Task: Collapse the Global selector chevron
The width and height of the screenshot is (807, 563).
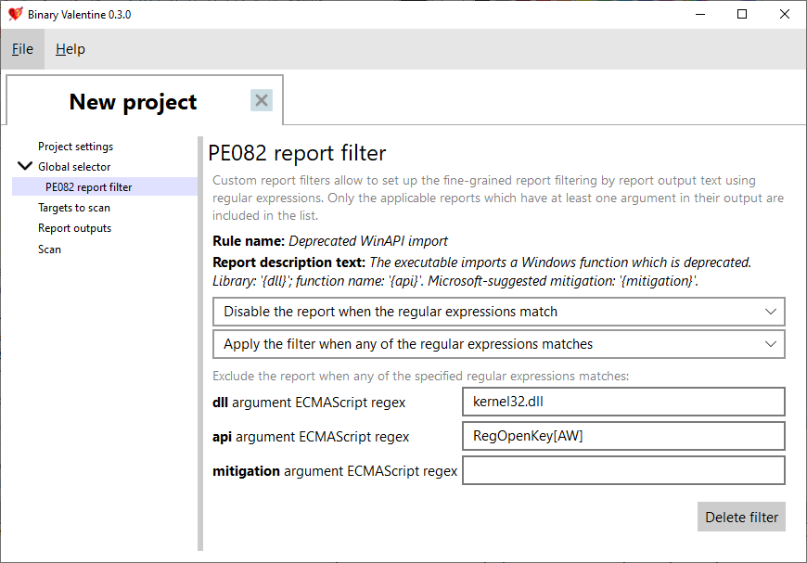Action: pos(25,166)
